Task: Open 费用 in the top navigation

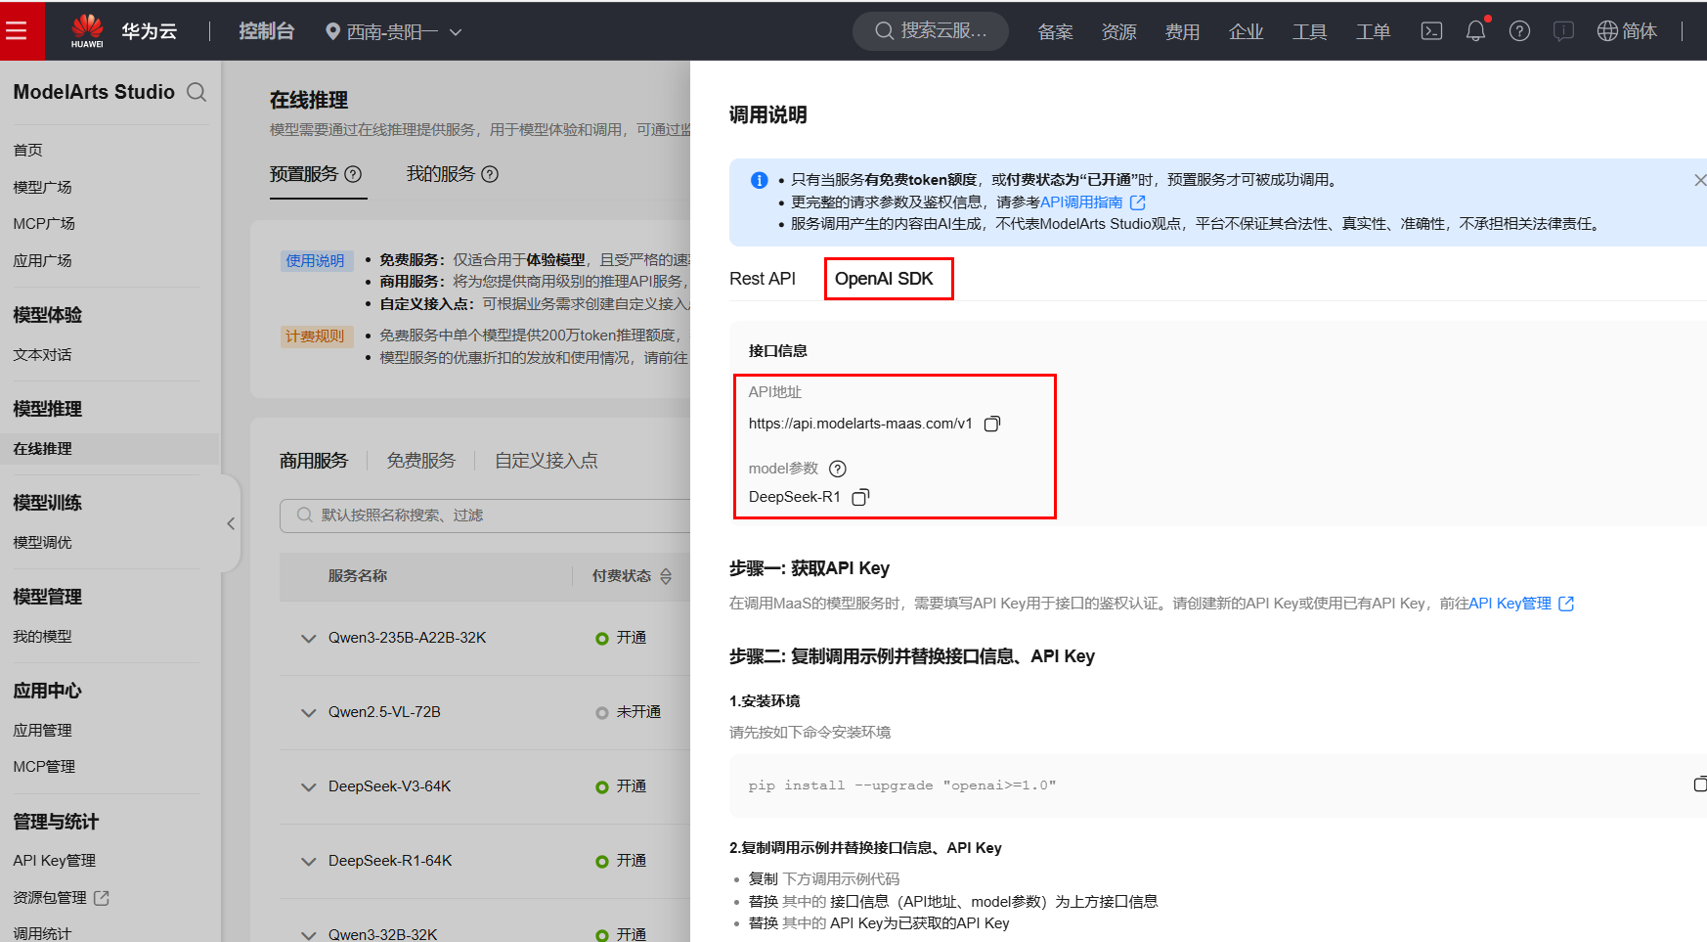Action: click(1182, 31)
